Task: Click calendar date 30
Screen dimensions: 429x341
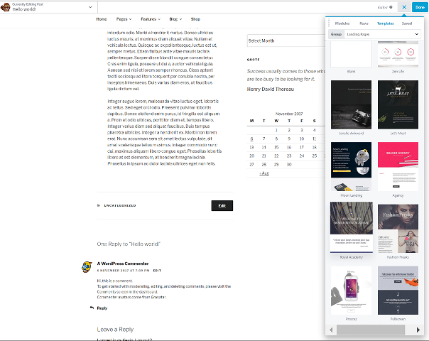Action: pos(289,165)
